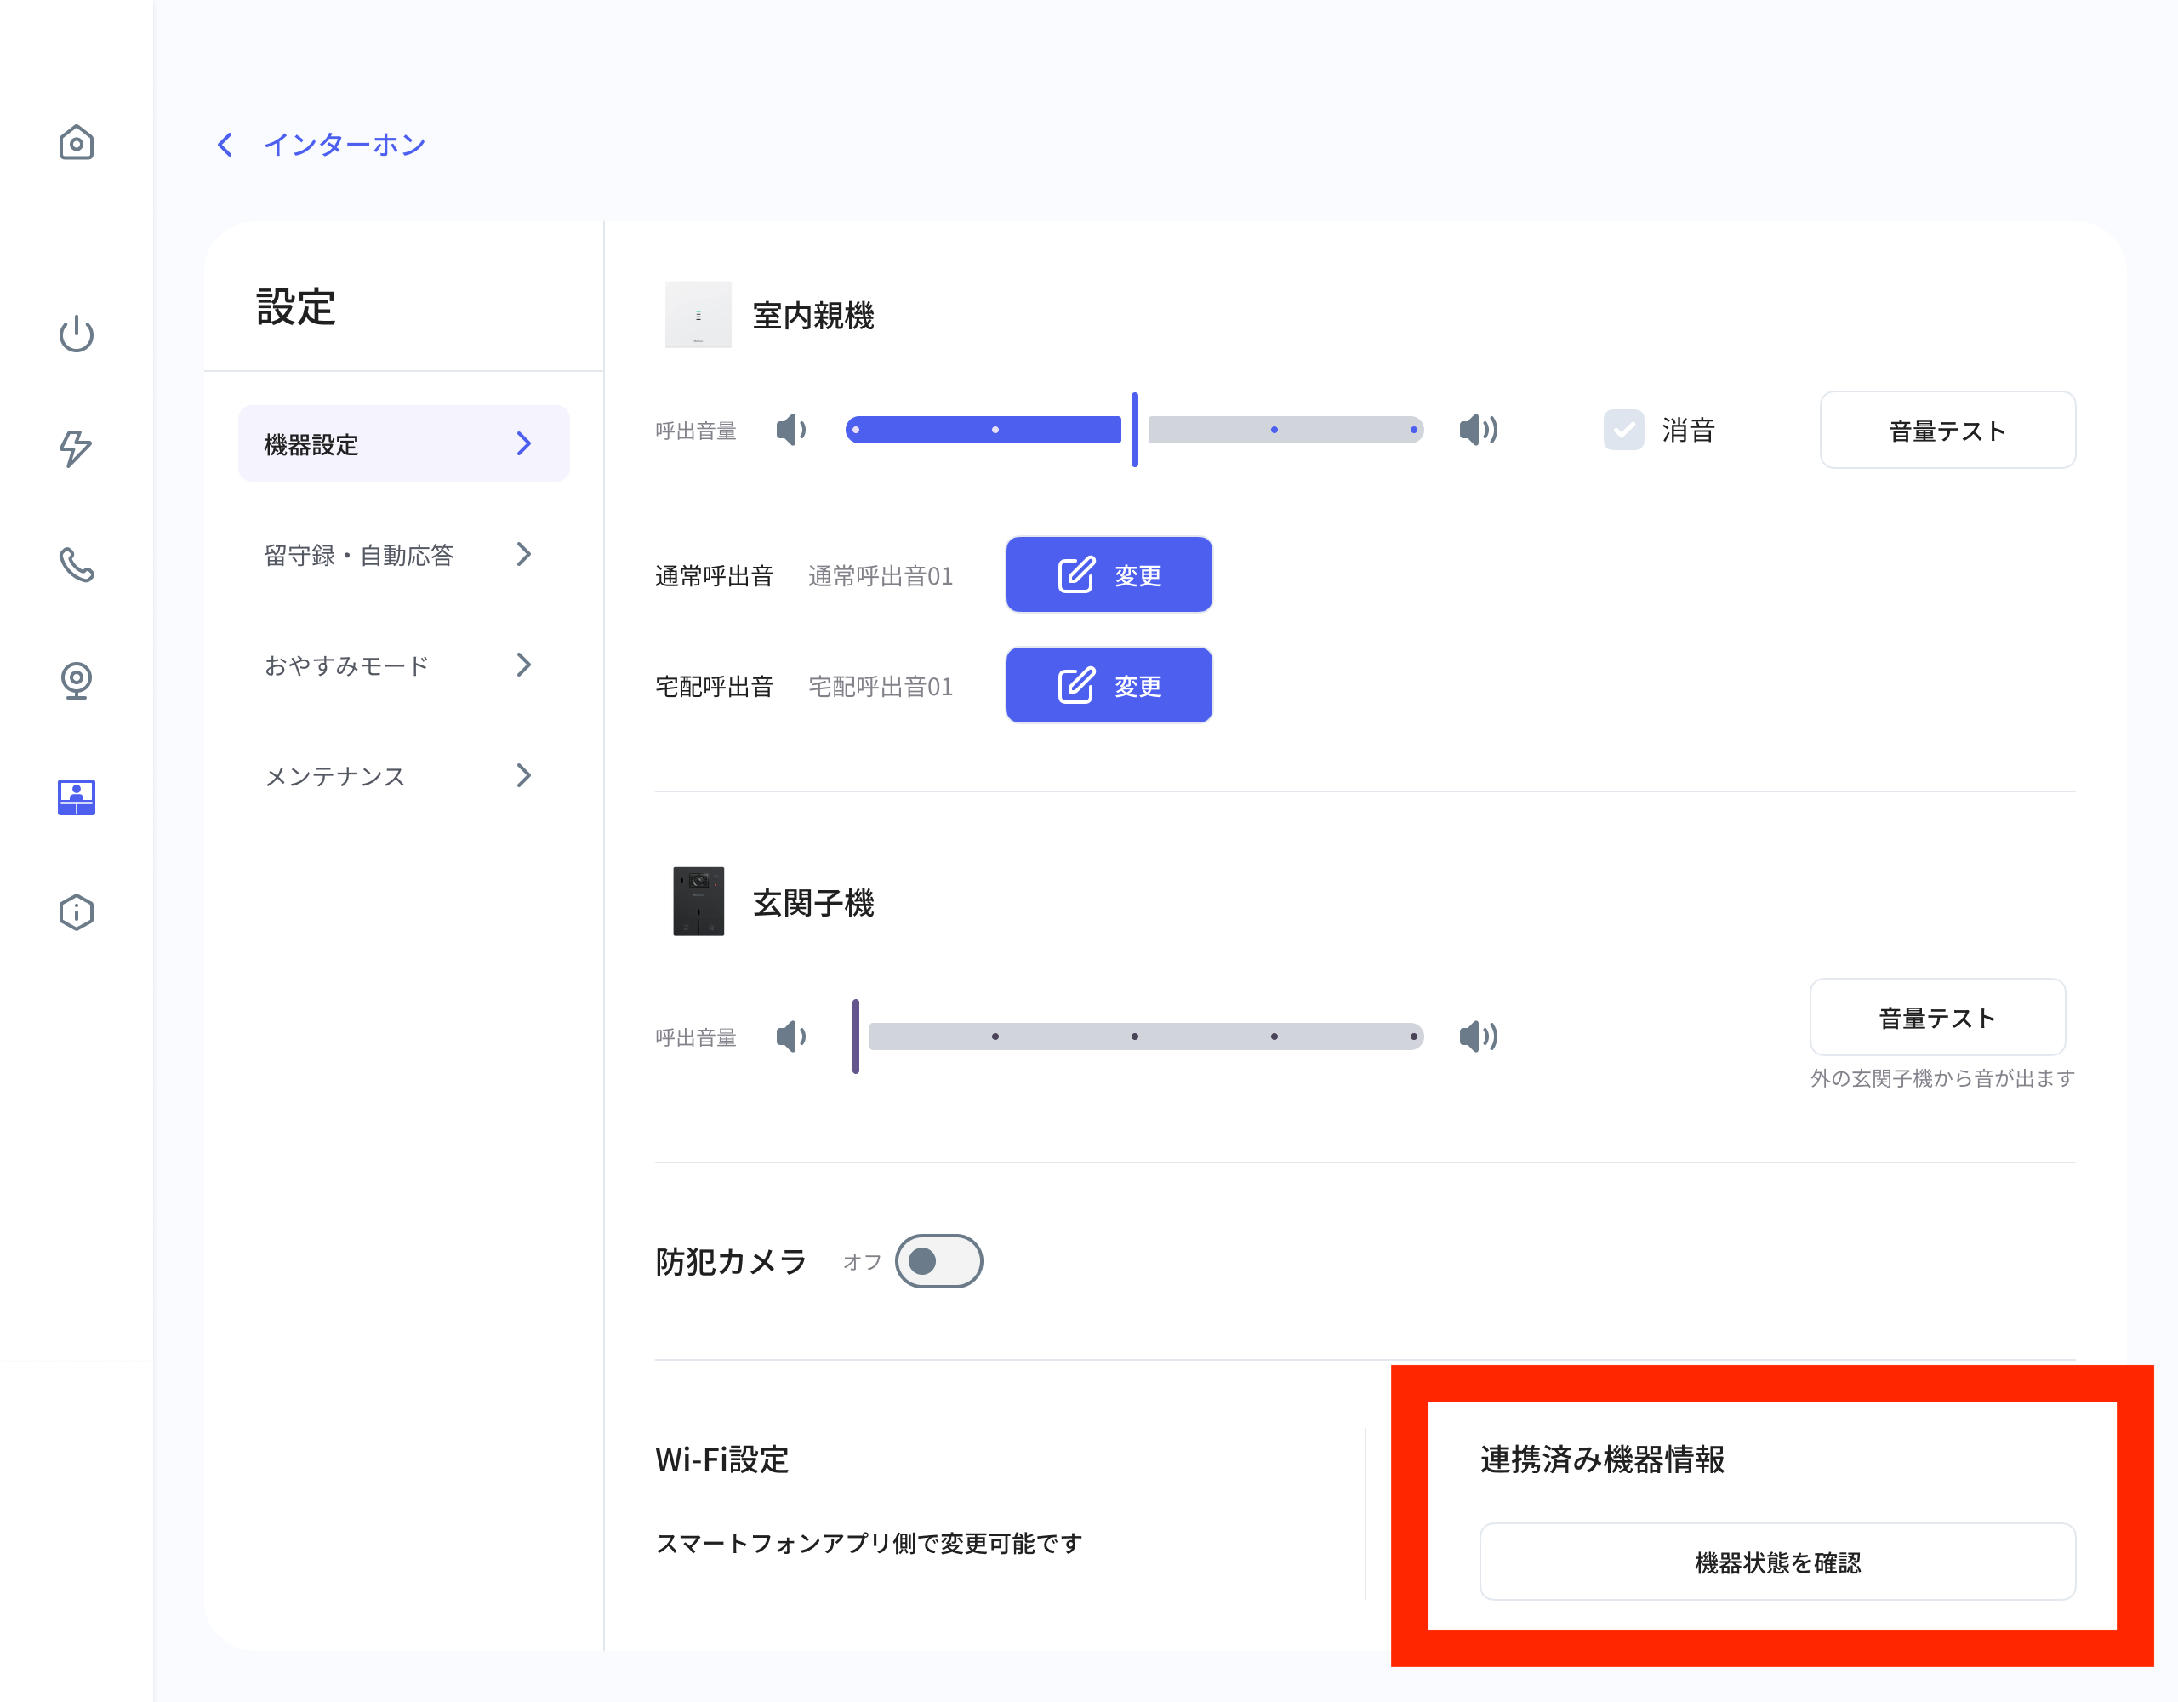Expand chevron on 機器設定 row
Viewport: 2178px width, 1702px height.
click(x=523, y=444)
